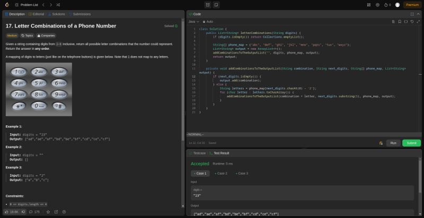Like the problem with thumbs up

coord(11,212)
